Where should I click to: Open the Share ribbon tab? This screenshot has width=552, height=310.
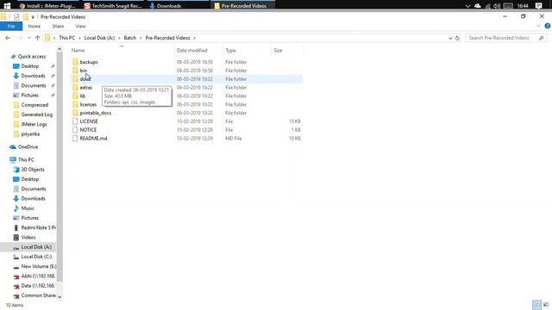click(58, 27)
